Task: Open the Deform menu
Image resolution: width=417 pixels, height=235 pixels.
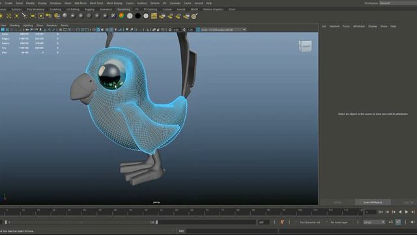Action: click(x=155, y=3)
